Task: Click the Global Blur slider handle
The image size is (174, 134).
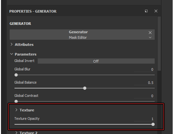Action: click(x=16, y=75)
